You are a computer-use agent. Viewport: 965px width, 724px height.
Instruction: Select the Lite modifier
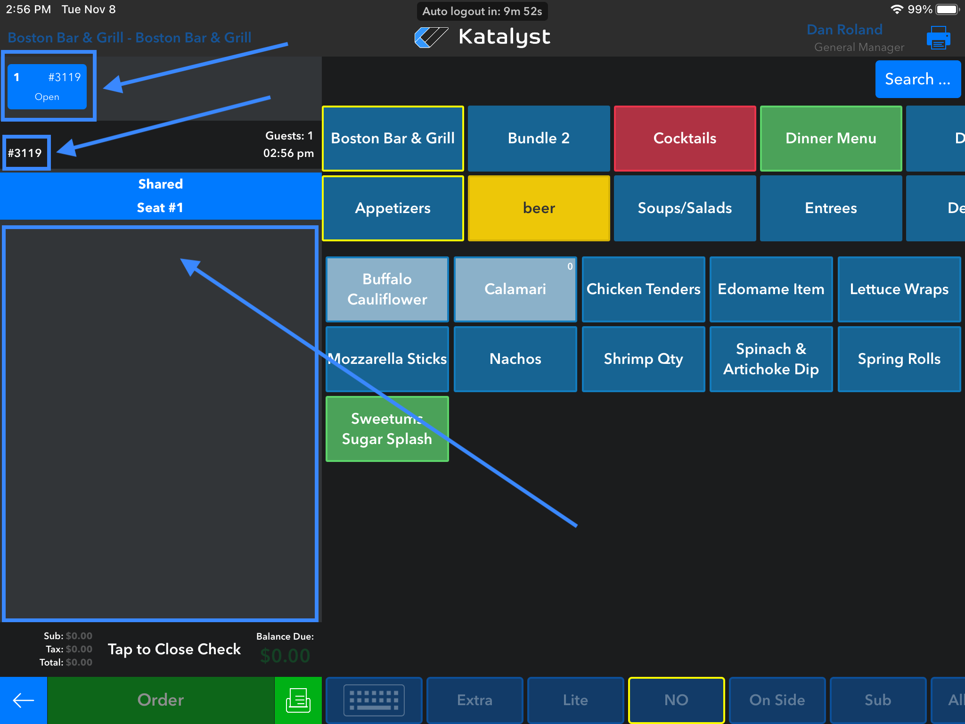point(575,700)
